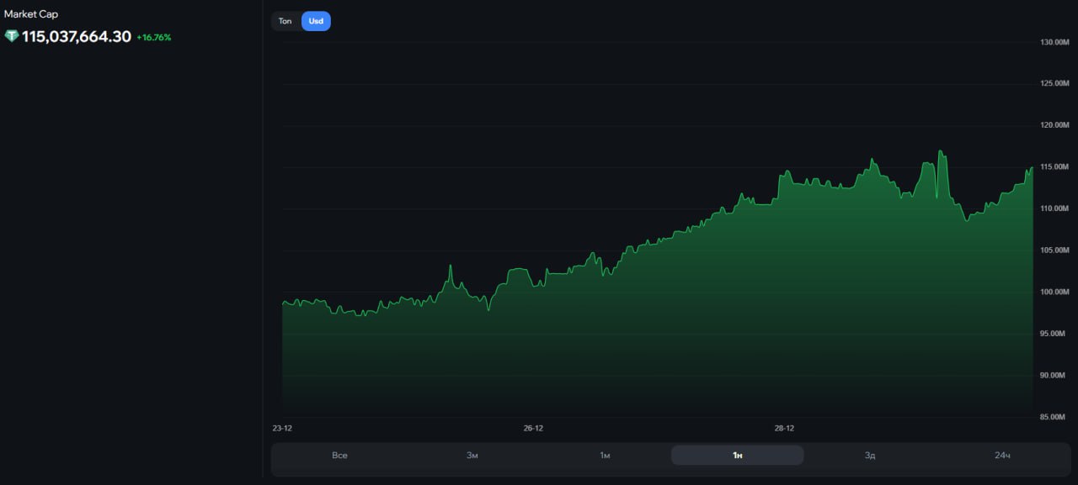Select the 3д time range
The image size is (1078, 485).
pyautogui.click(x=870, y=455)
